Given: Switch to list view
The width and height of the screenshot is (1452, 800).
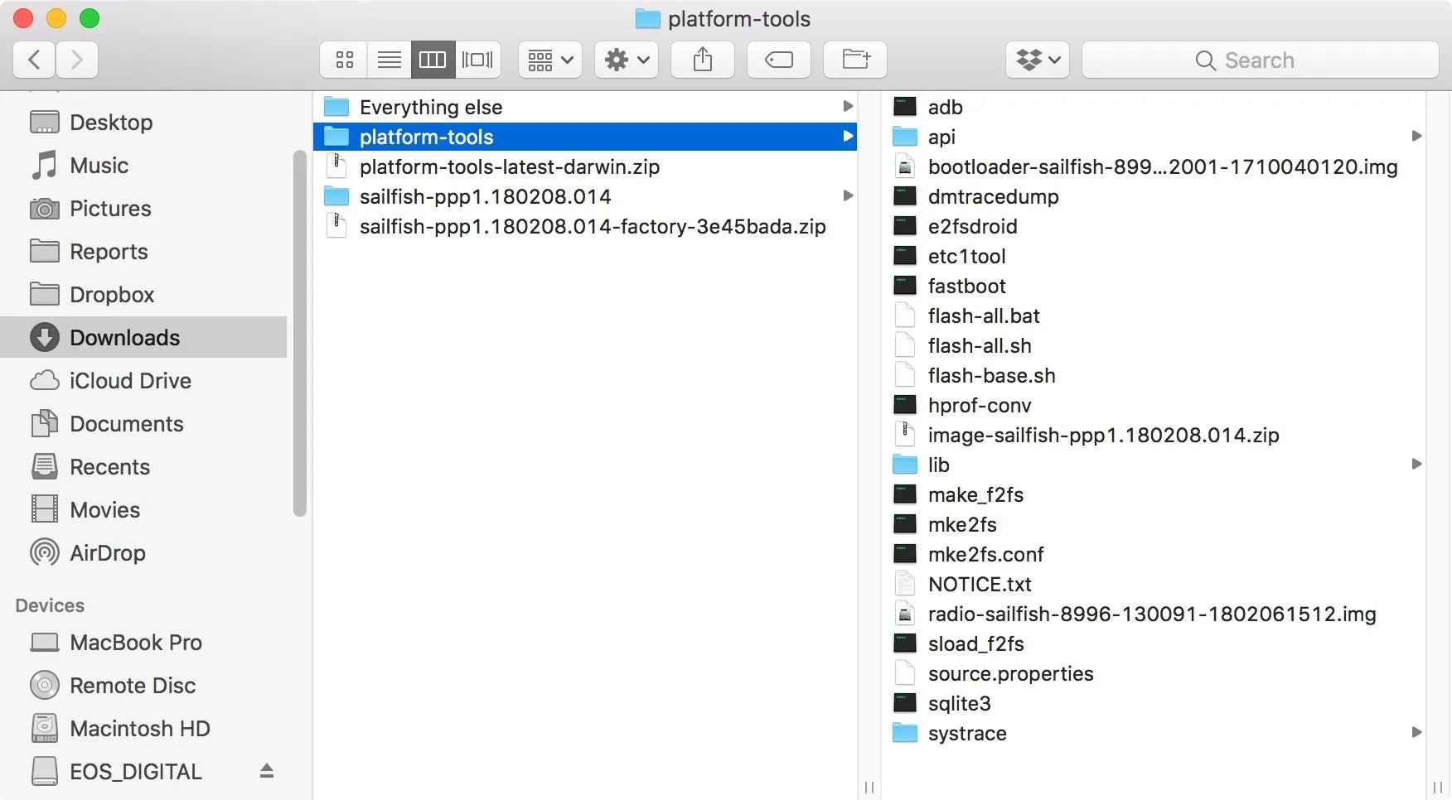Looking at the screenshot, I should click(x=389, y=60).
